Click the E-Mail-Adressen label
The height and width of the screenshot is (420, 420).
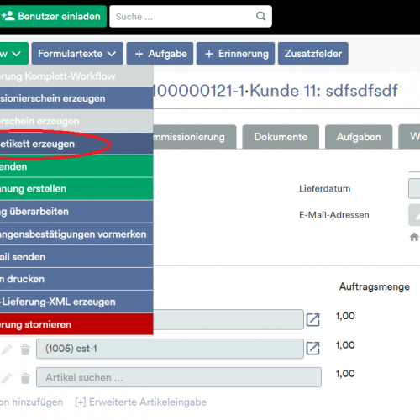point(334,215)
